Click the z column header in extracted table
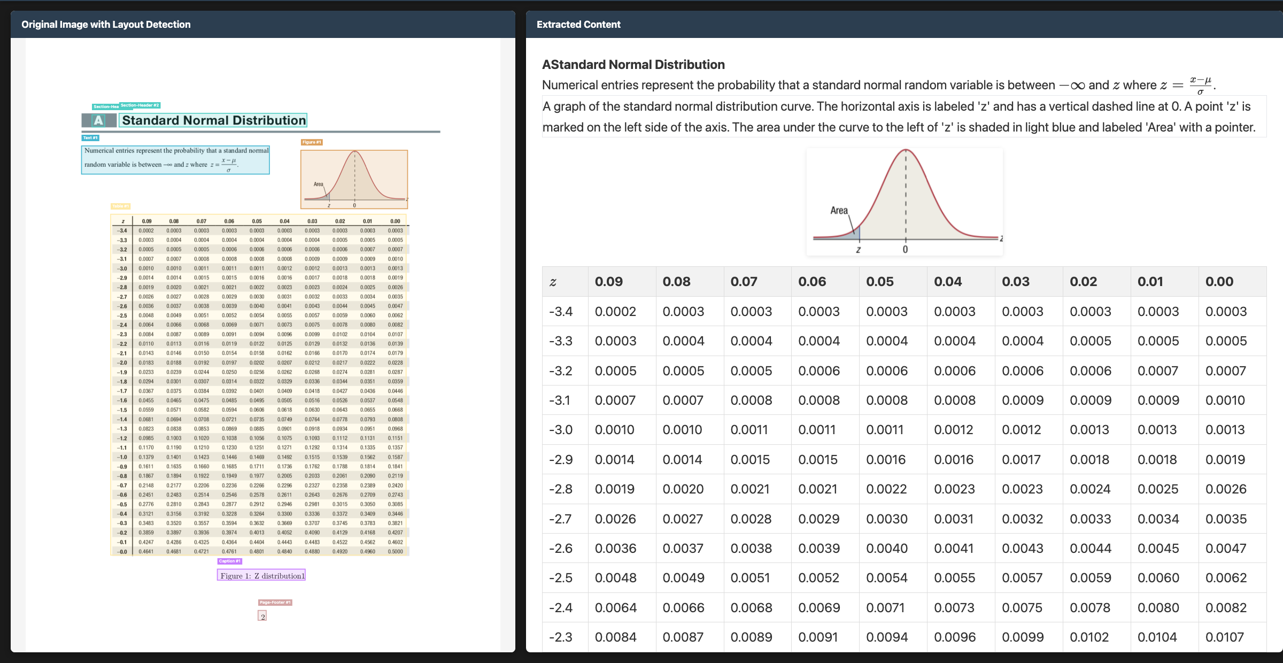 pyautogui.click(x=553, y=282)
